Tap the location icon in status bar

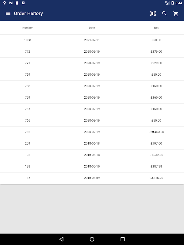[5, 3]
